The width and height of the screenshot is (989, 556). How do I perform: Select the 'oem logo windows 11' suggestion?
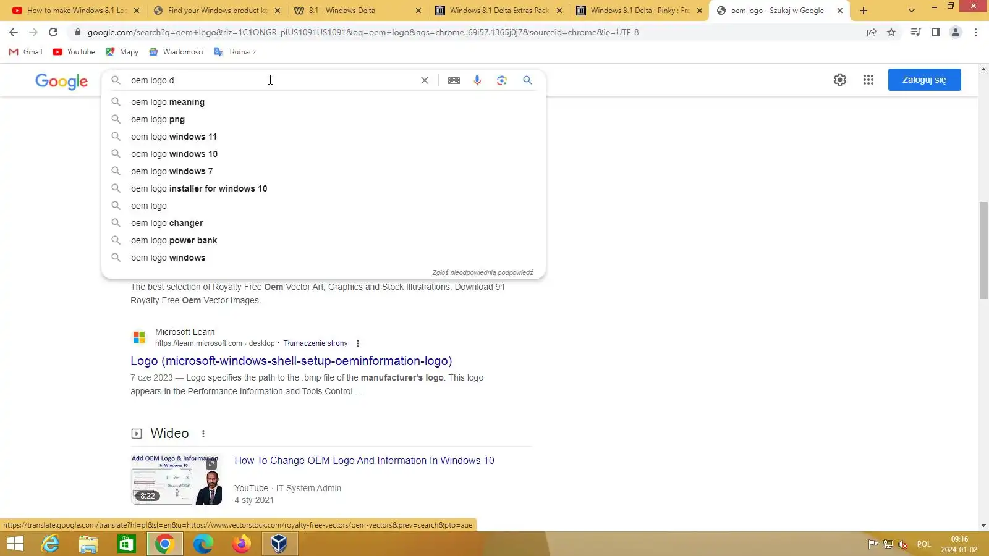click(323, 137)
